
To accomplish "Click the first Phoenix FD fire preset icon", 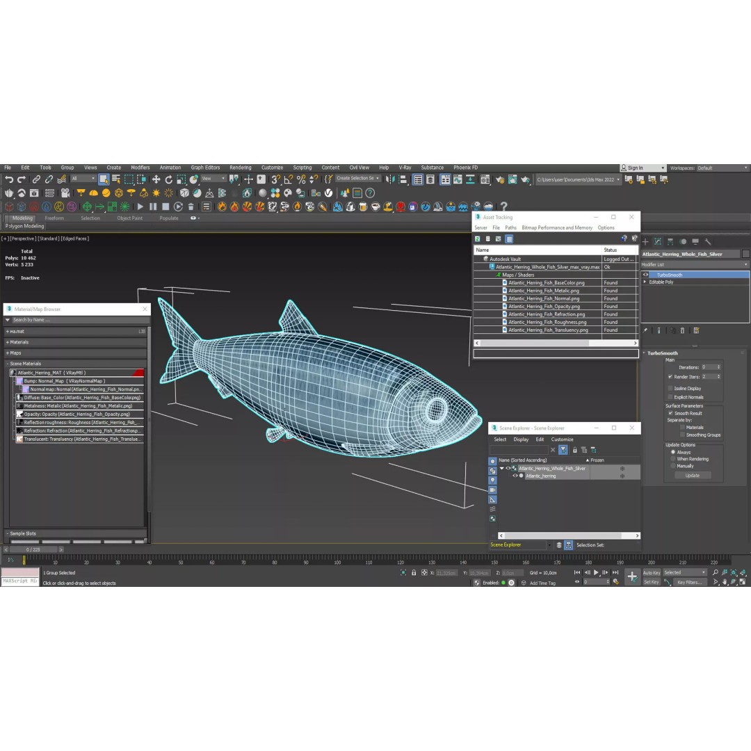I will pos(222,207).
